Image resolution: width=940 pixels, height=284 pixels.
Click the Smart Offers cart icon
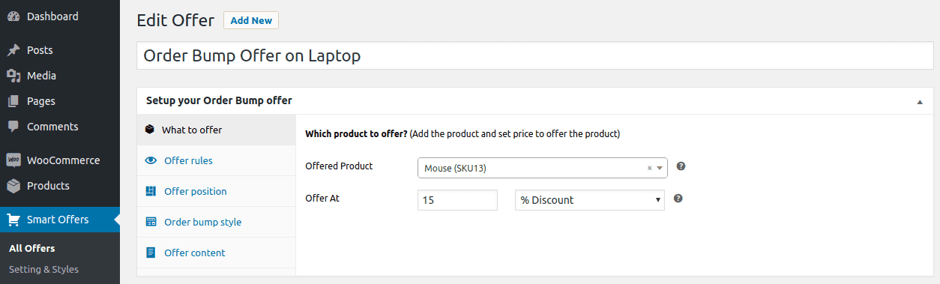click(x=13, y=220)
